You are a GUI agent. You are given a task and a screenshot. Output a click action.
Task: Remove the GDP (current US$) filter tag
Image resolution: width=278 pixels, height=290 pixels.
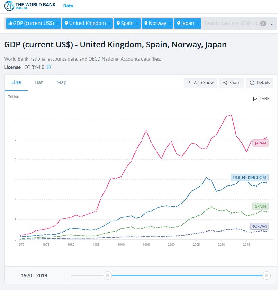[57, 24]
